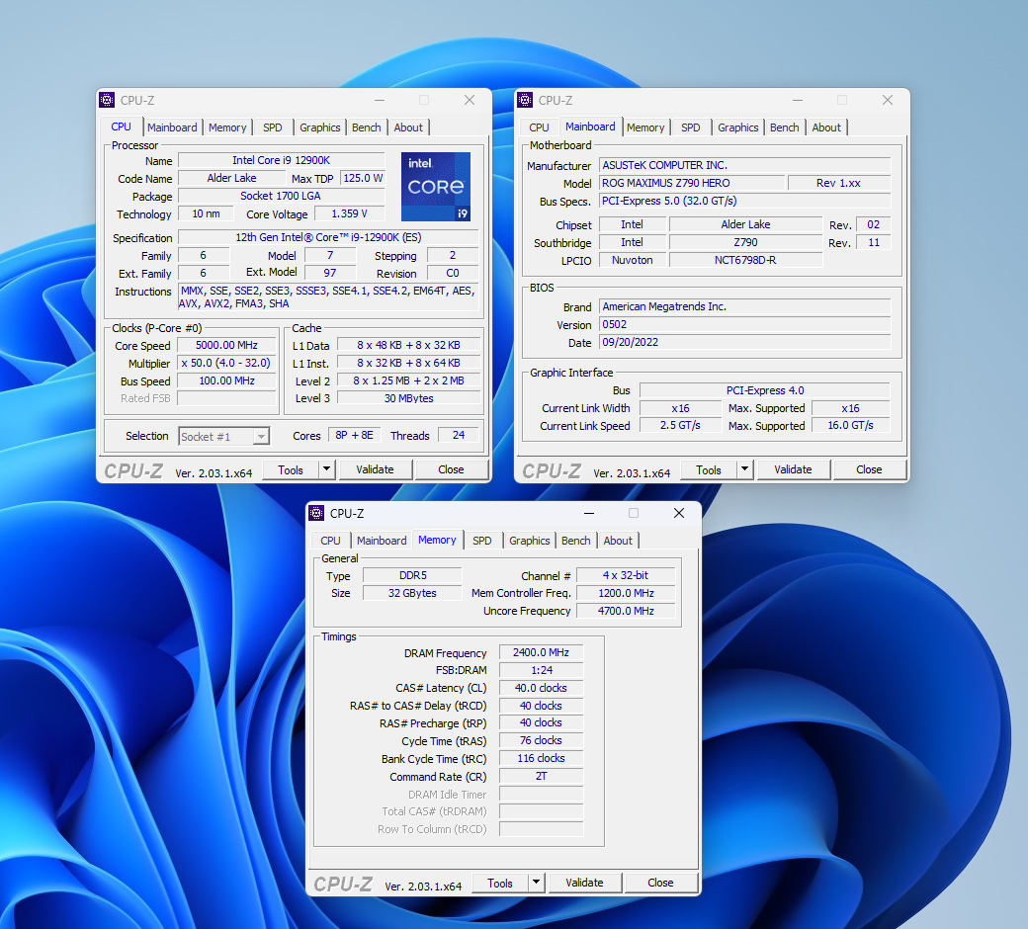Click the DRAM Frequency 2400.0 MHz field
Screen dimensions: 1028x929
pyautogui.click(x=541, y=653)
